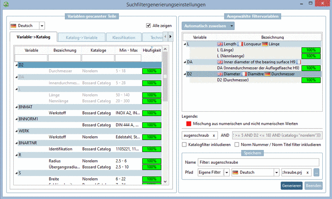Collapse the BNNORM1 tree node
The image size is (332, 199).
pos(16,119)
